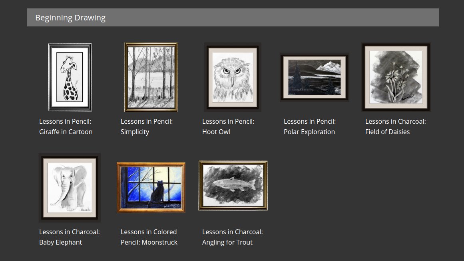The image size is (464, 261).
Task: Select the Hoot Owl pencil drawing image
Action: point(233,77)
